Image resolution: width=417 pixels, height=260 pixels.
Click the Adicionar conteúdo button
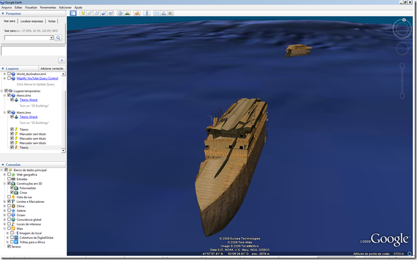coord(52,68)
